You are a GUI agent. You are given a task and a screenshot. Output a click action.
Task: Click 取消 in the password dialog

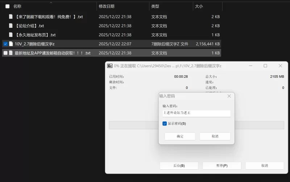[215, 136]
